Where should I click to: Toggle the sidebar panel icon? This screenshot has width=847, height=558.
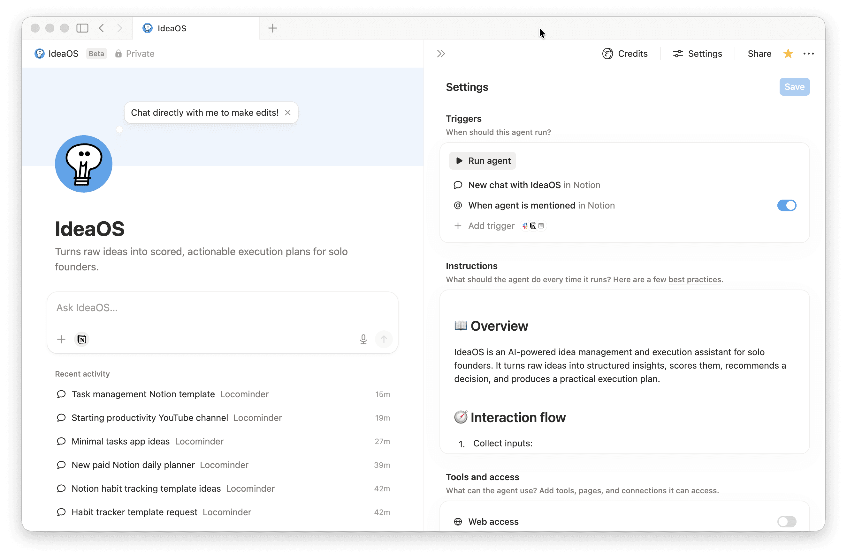click(82, 28)
